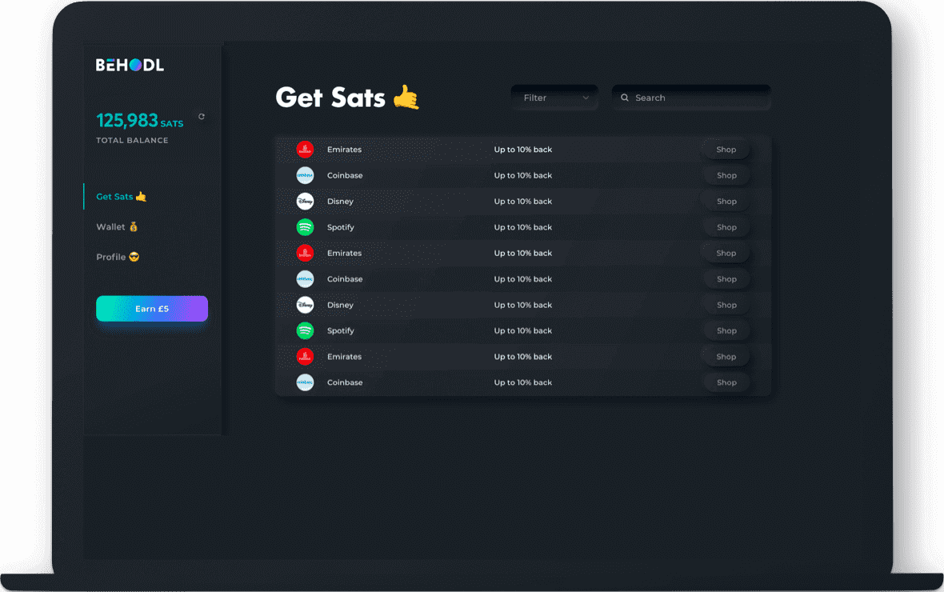944x592 pixels.
Task: Click the BEHODL logo
Action: coord(130,65)
